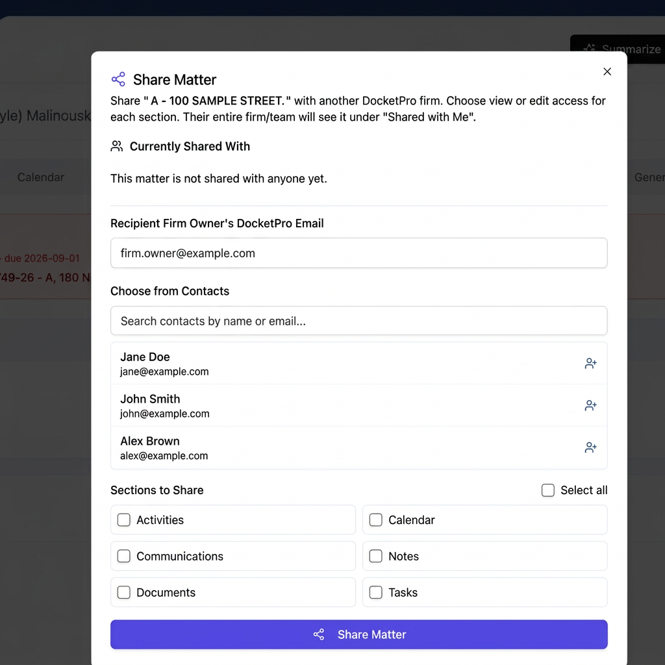The height and width of the screenshot is (665, 665).
Task: Click the share icon beside the dialog title
Action: pyautogui.click(x=118, y=79)
